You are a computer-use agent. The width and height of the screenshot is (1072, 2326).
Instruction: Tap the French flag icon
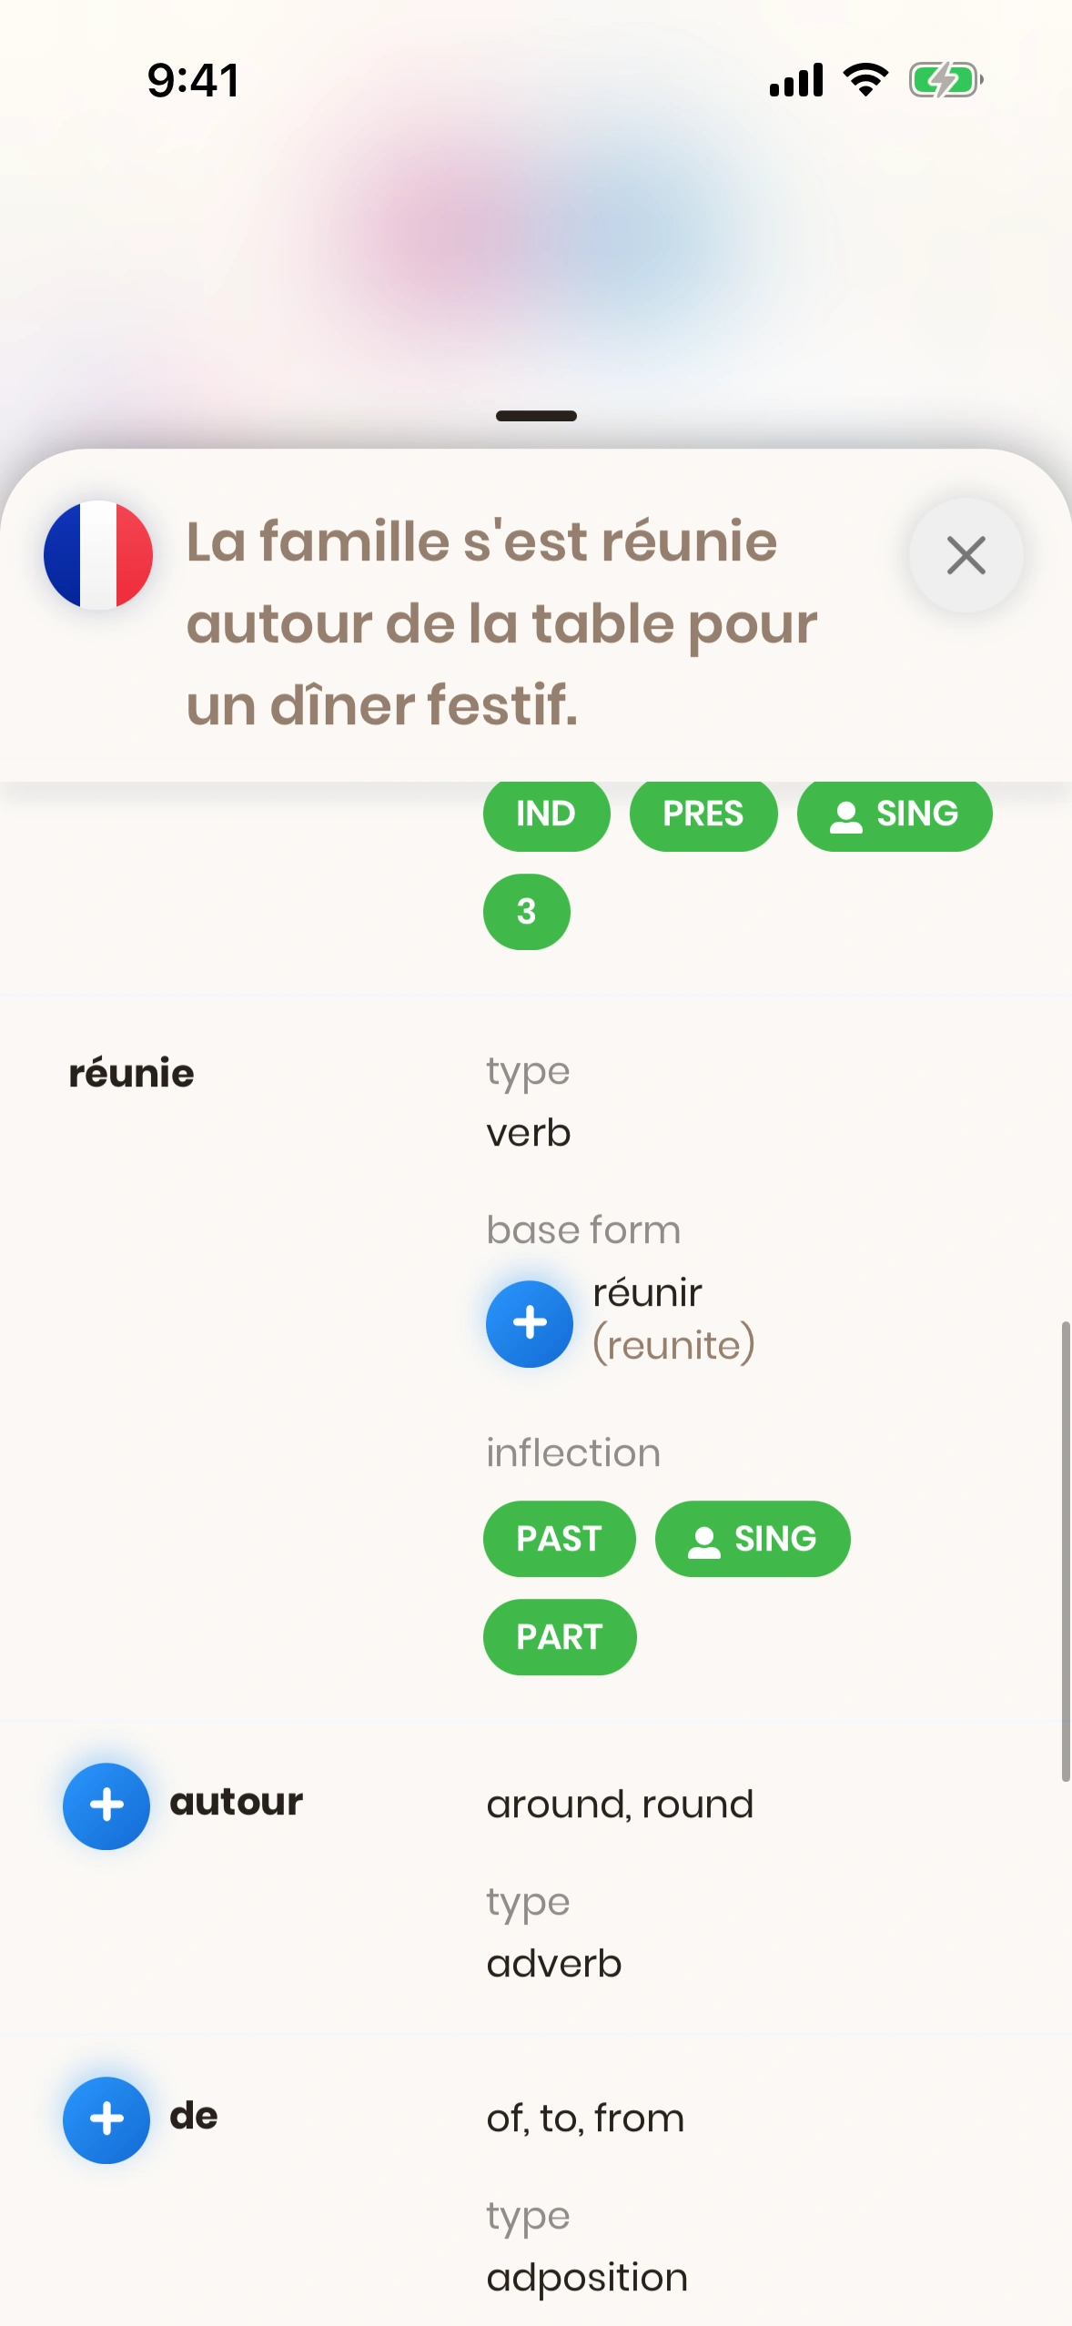[x=98, y=555]
